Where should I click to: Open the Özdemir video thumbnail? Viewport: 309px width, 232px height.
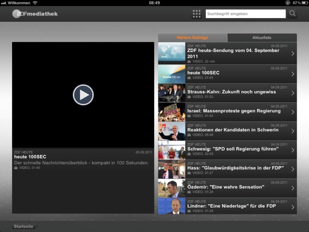click(x=171, y=188)
